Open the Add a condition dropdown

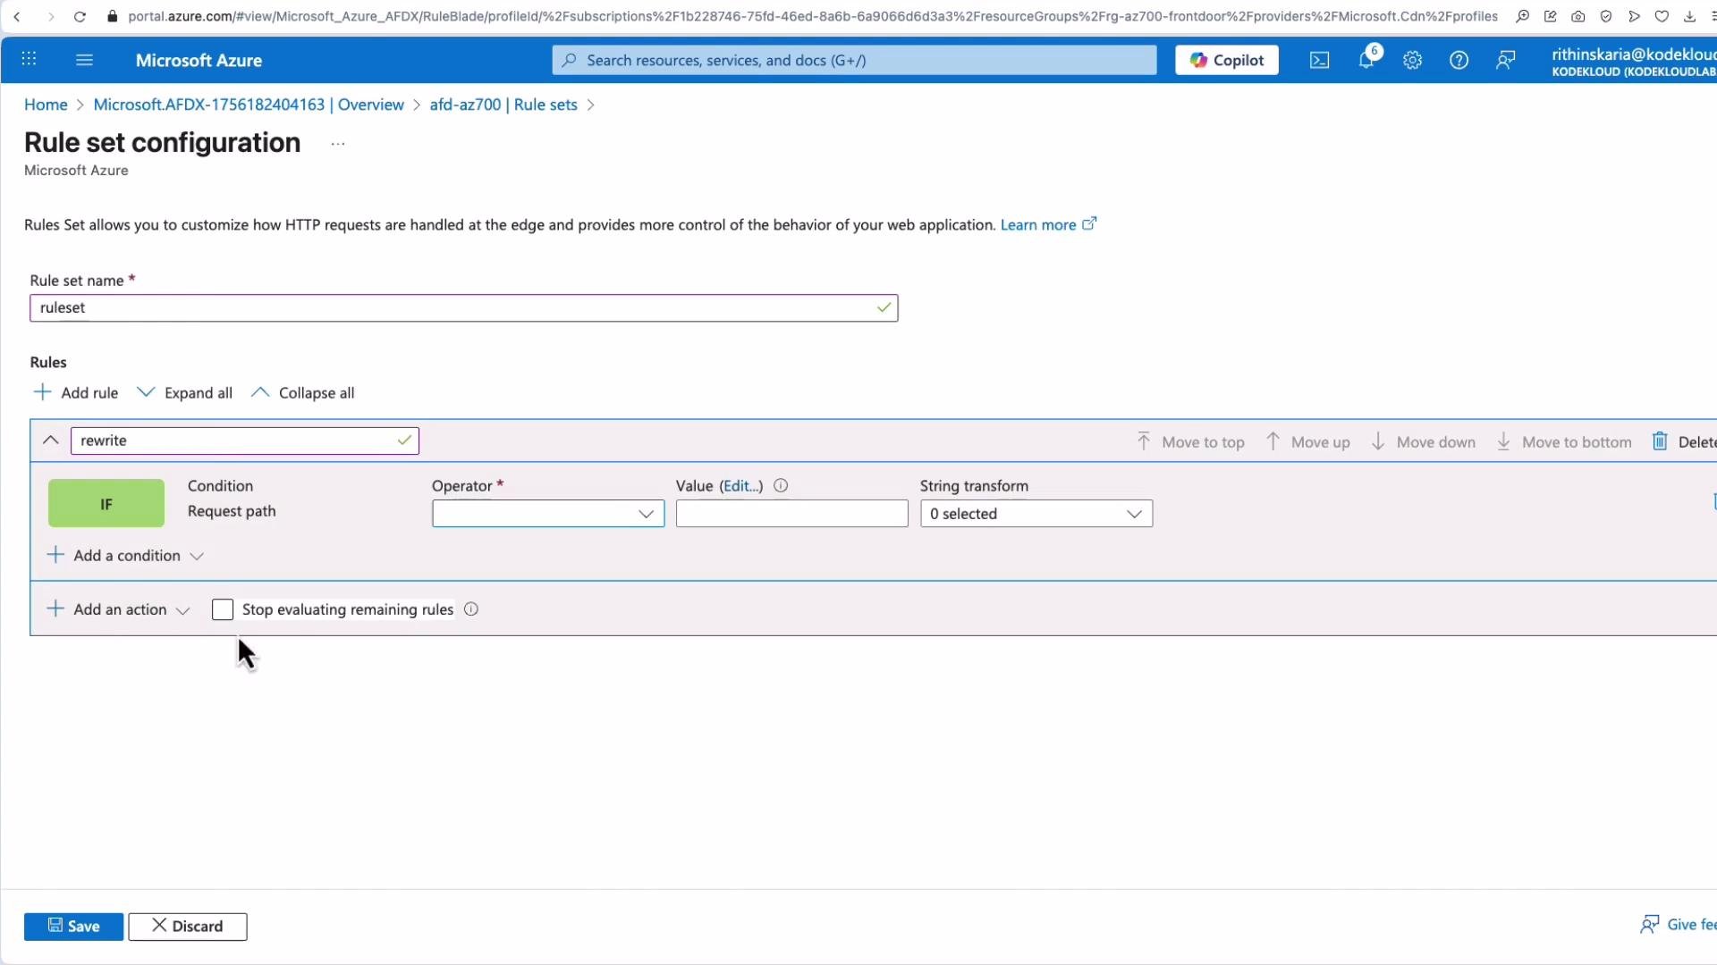[x=125, y=556]
